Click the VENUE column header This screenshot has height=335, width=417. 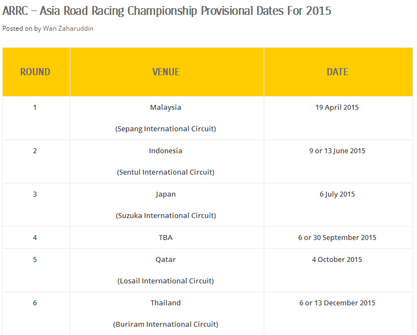tap(166, 72)
